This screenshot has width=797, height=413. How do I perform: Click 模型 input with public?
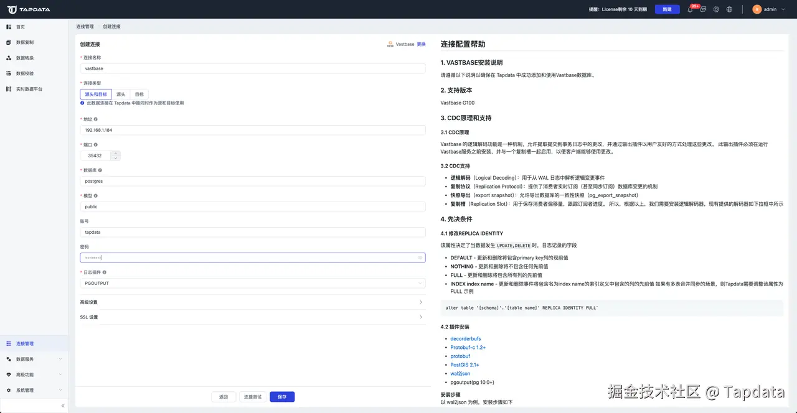point(253,206)
